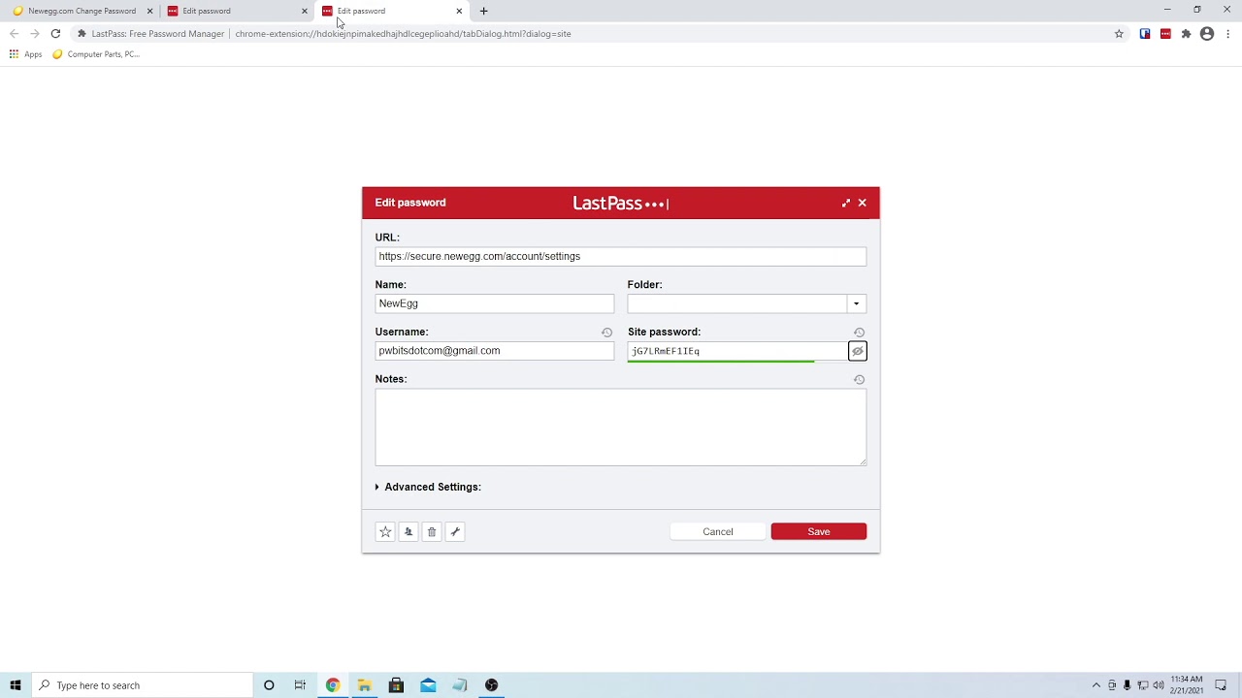Viewport: 1242px width, 698px height.
Task: Click the browser back arrow
Action: click(x=14, y=34)
